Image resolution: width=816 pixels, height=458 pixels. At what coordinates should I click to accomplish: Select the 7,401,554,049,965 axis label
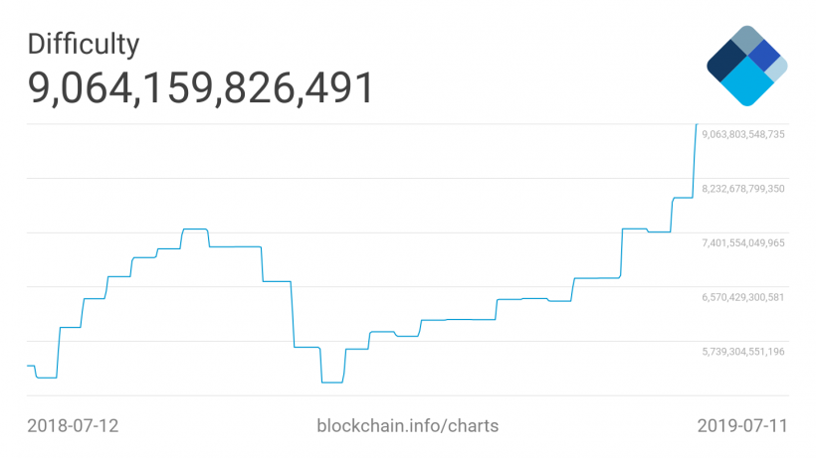[x=744, y=242]
